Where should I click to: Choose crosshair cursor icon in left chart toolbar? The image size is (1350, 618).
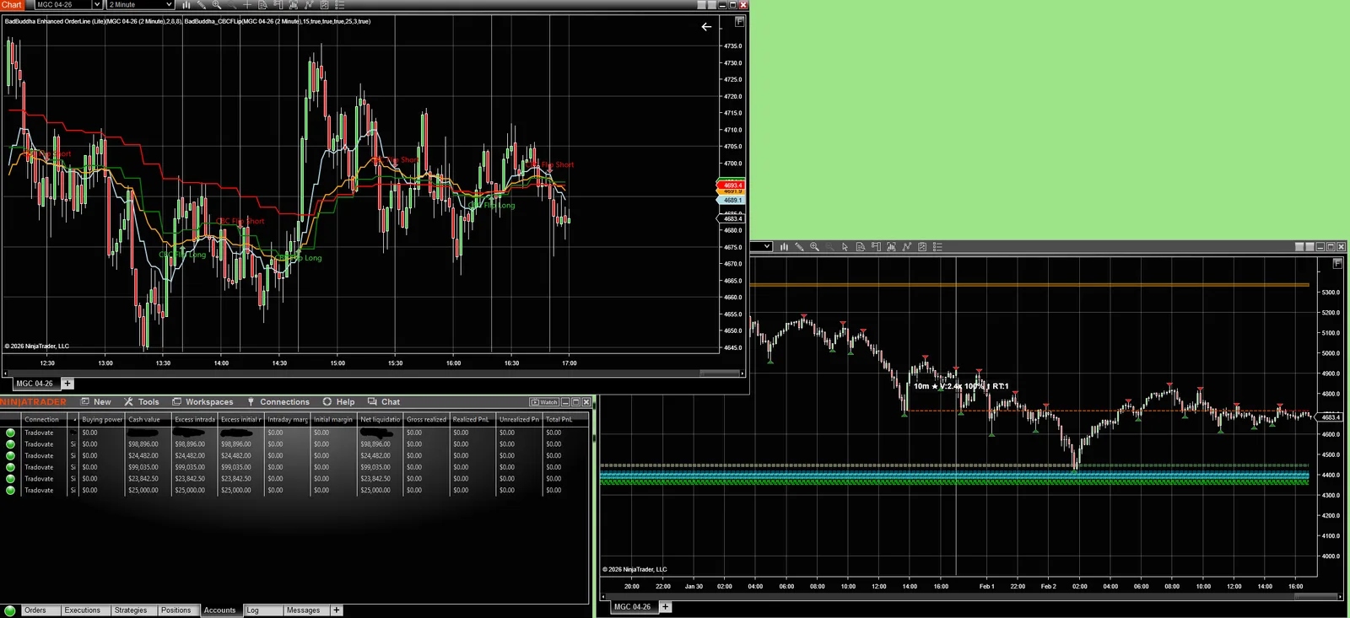[247, 5]
